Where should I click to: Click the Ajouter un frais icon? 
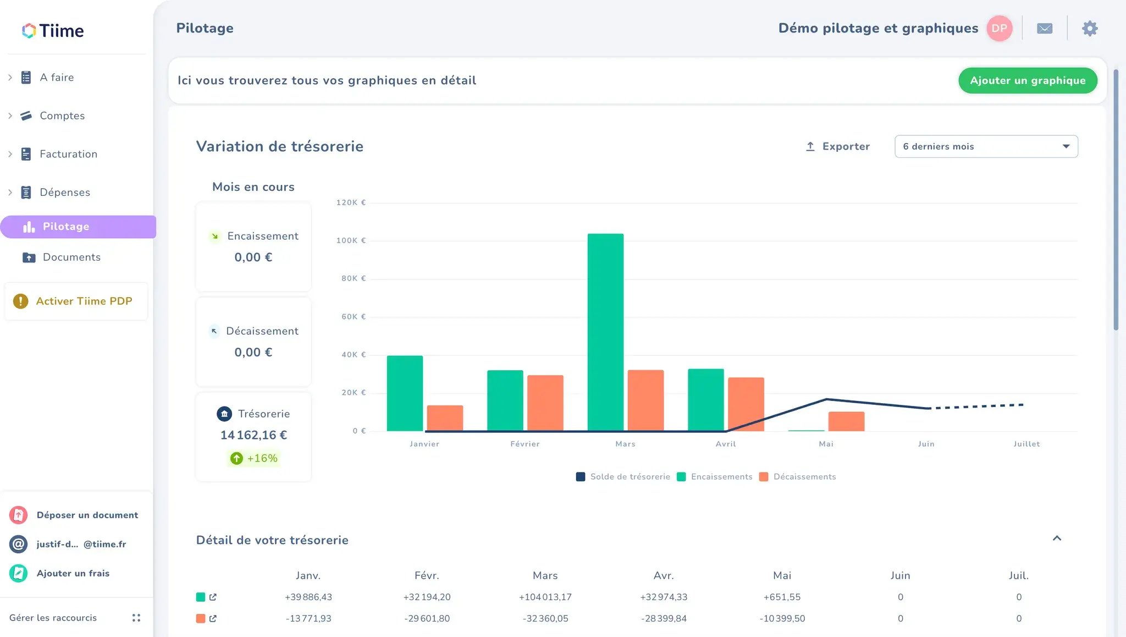coord(18,573)
